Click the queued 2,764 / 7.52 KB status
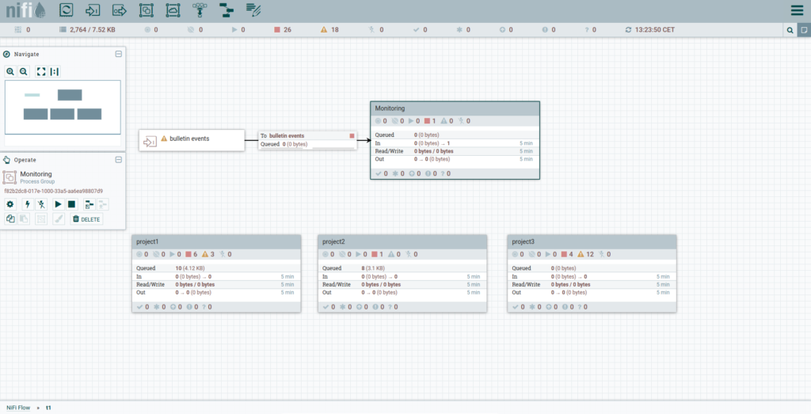This screenshot has height=414, width=811. coord(87,30)
